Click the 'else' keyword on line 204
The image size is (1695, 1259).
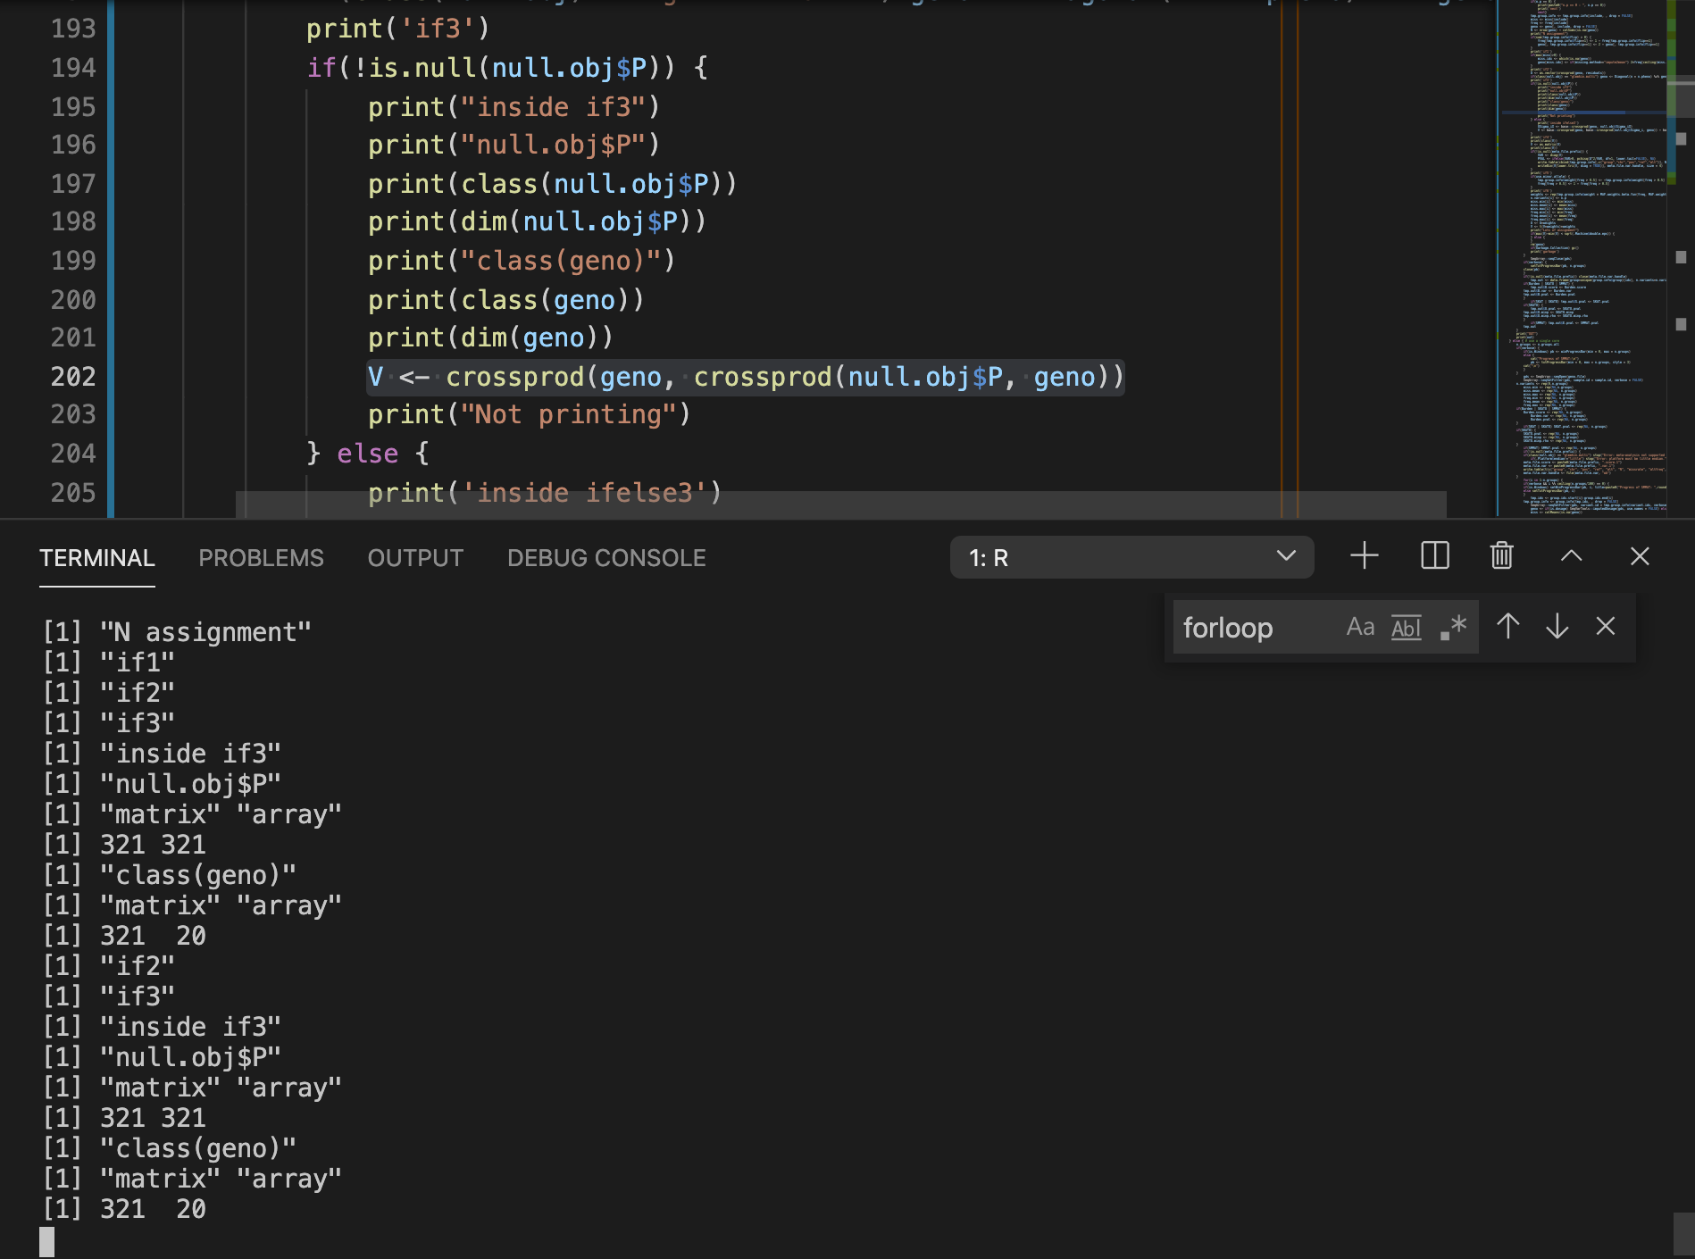coord(367,454)
